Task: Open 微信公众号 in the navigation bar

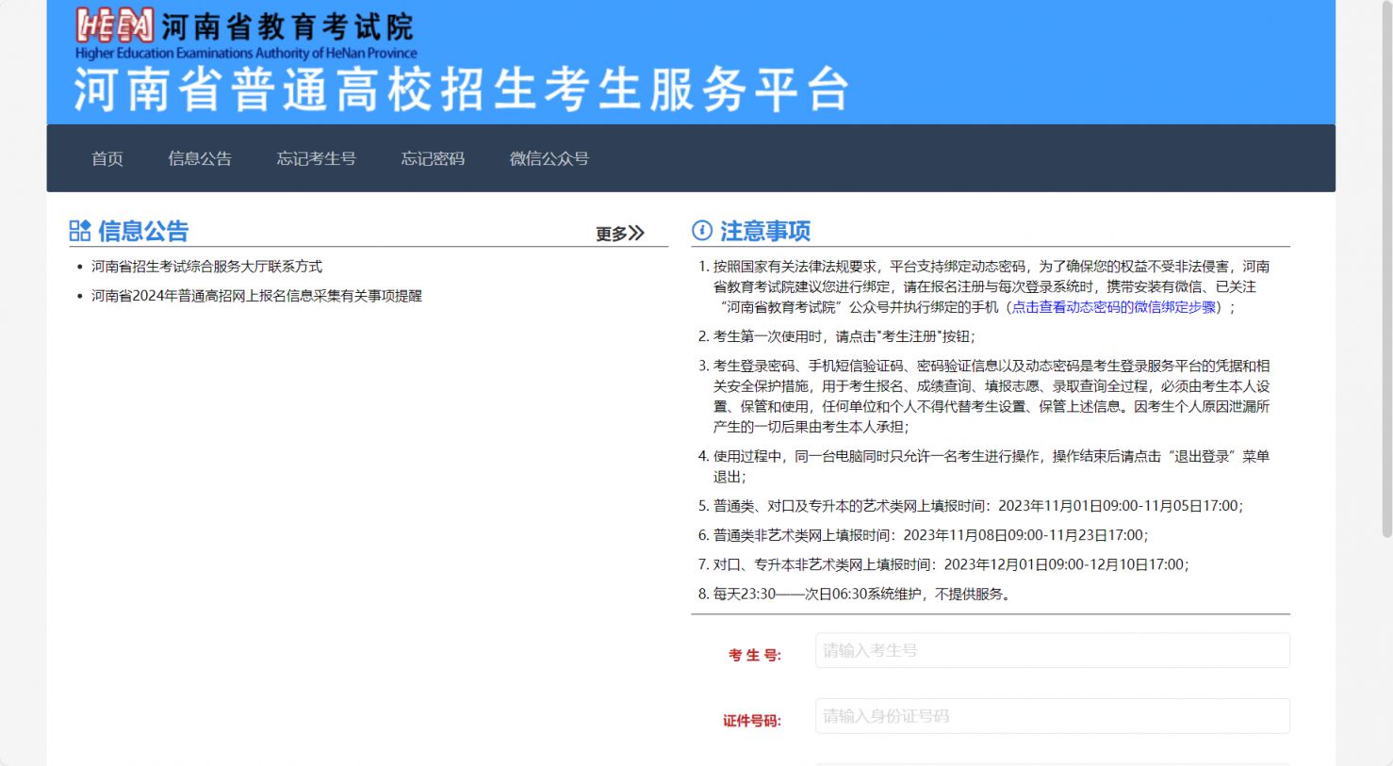Action: tap(549, 158)
